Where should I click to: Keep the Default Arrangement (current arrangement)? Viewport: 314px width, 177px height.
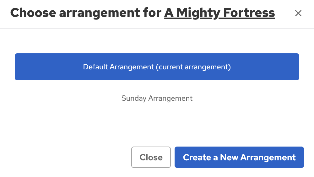point(157,67)
